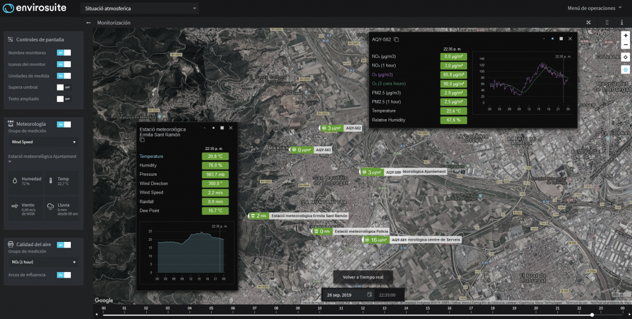This screenshot has height=319, width=632.
Task: Click the recenter map crosshair icon
Action: click(625, 57)
